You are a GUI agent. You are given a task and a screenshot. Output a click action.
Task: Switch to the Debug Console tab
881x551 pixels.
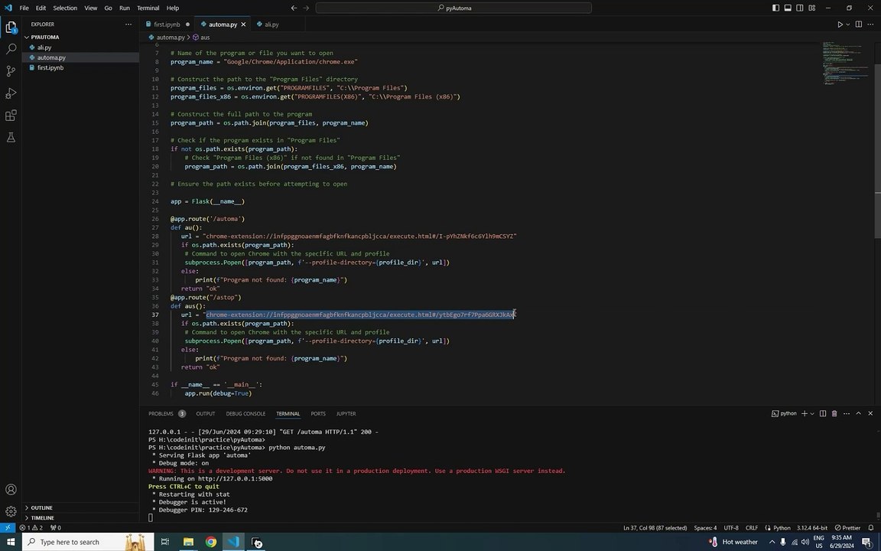[245, 414]
